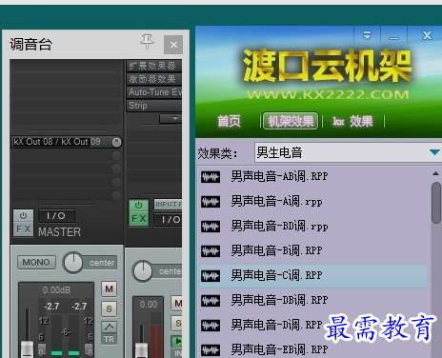Click the waveform icon beside 男声电音-A调

[211, 202]
